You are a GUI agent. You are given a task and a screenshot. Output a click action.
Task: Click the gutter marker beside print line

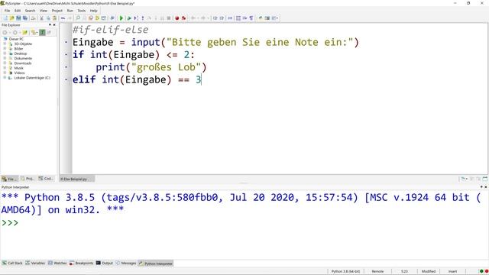(66, 67)
